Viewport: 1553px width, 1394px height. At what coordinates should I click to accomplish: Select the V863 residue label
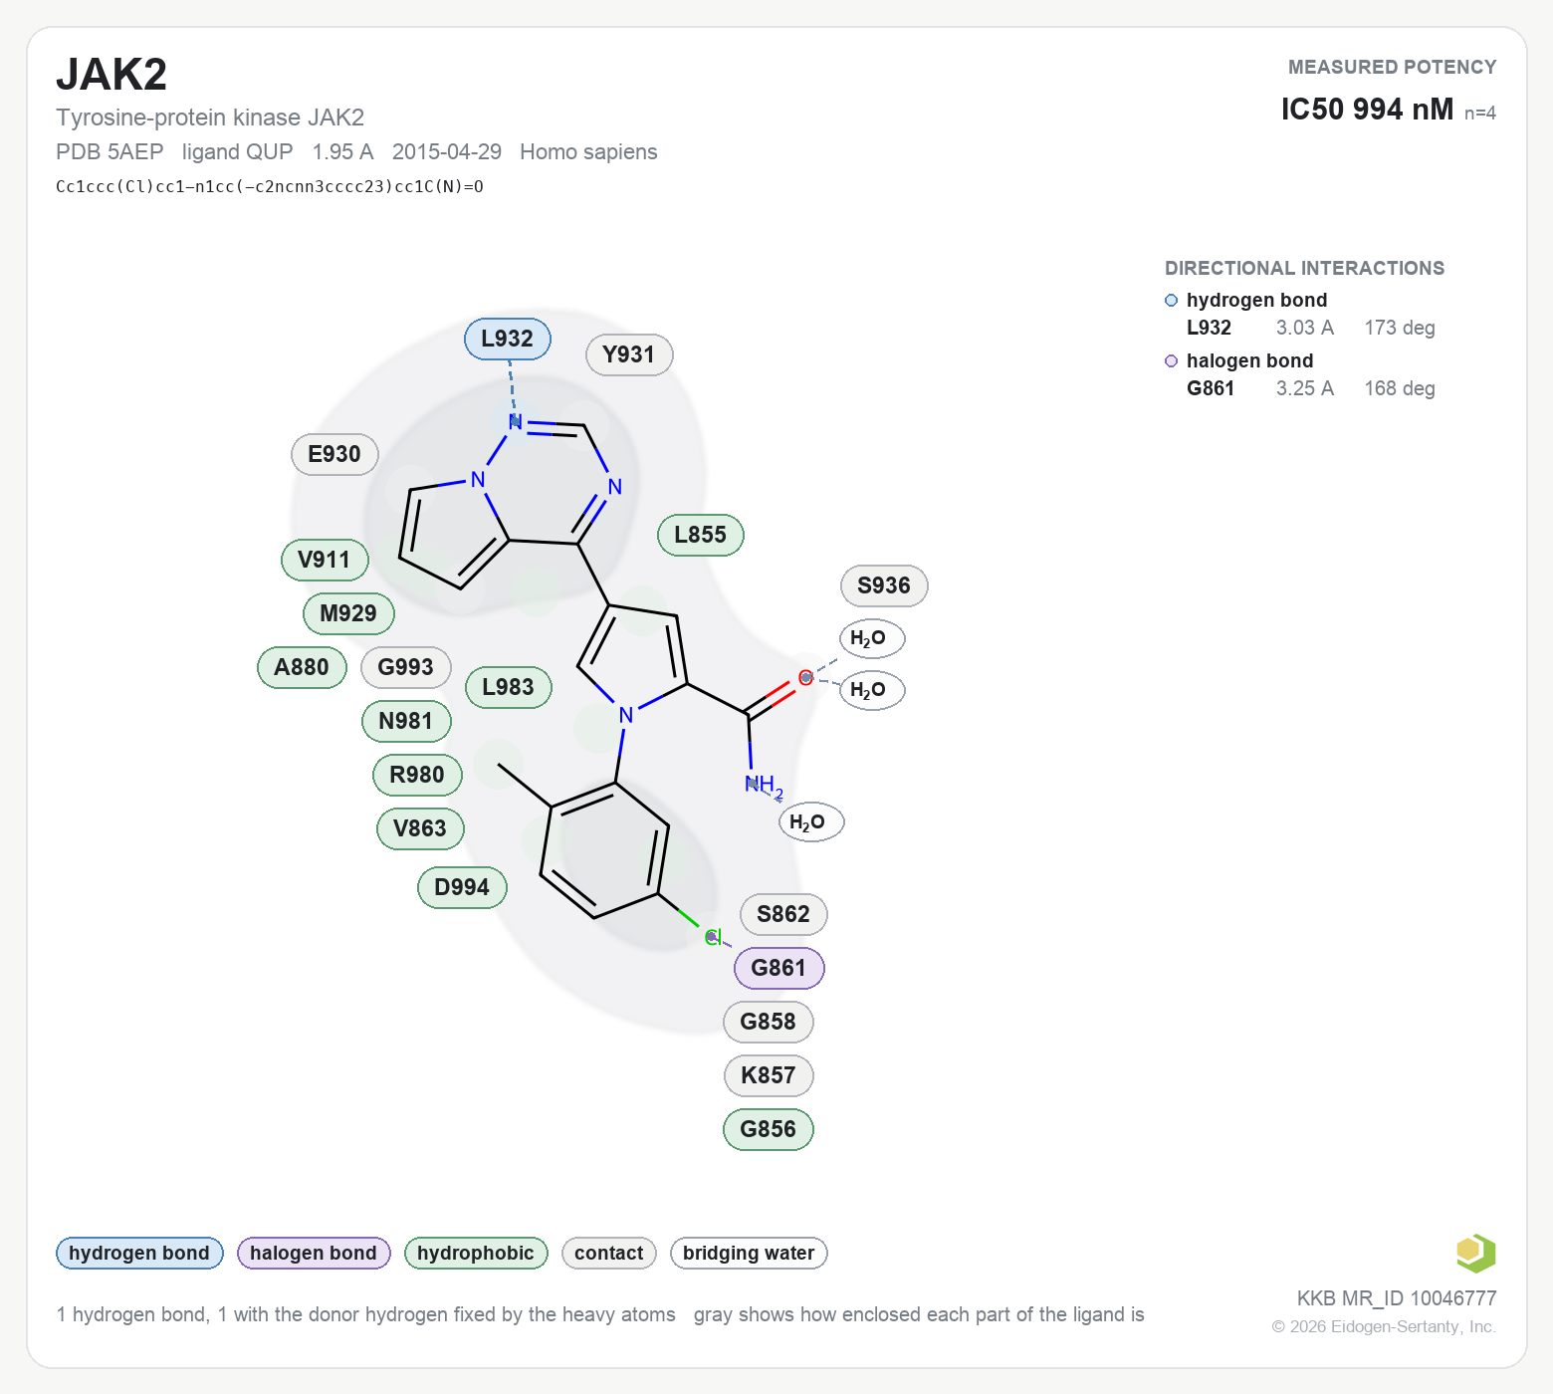coord(420,828)
